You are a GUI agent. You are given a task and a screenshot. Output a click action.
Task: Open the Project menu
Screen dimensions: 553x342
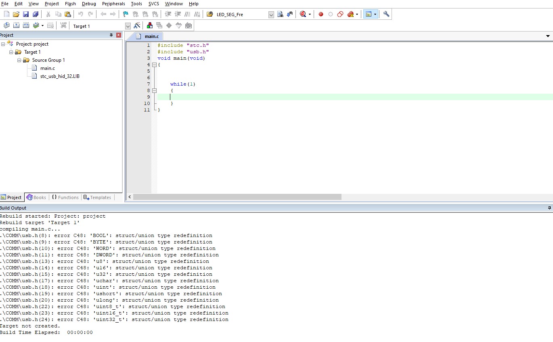pyautogui.click(x=52, y=4)
